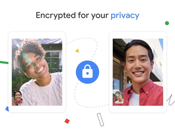
Task: Tap the woman's picture-in-picture preview on right tablet
Action: (119, 97)
